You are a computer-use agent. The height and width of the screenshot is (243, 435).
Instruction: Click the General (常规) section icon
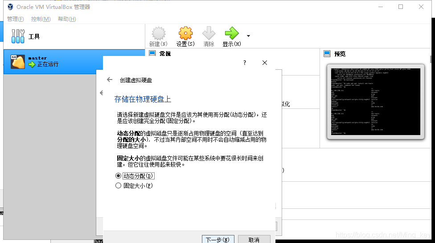click(152, 53)
